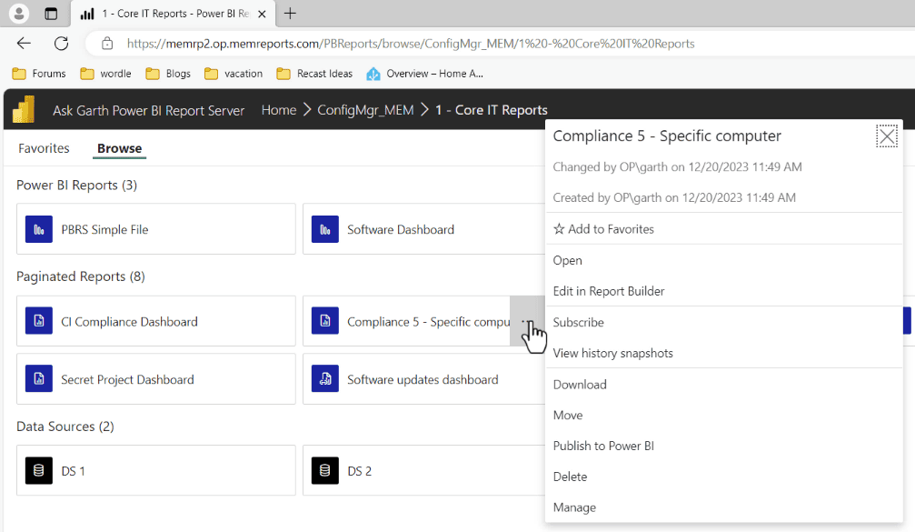Viewport: 915px width, 532px height.
Task: Click the Power BI Reports (3) heading
Action: point(76,186)
